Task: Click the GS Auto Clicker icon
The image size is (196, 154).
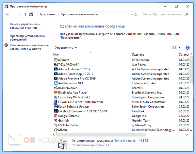Action: tap(56, 125)
